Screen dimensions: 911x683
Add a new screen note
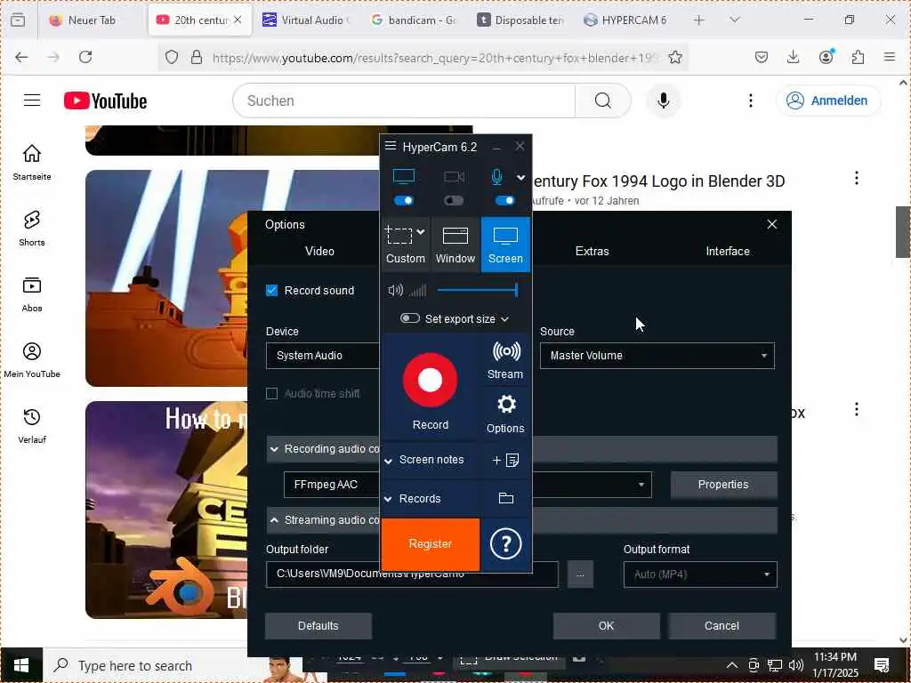[505, 460]
